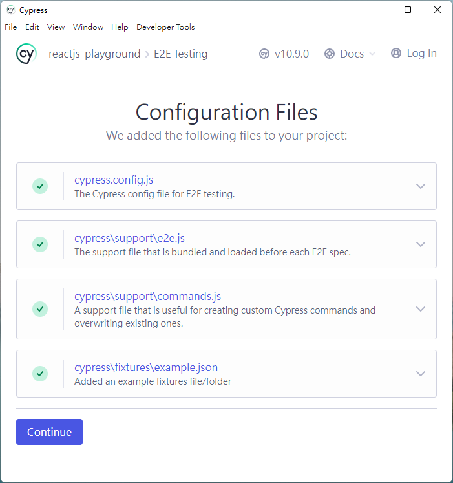The image size is (453, 483).
Task: Click the Cypress version icon beside v10.9.0
Action: tap(264, 54)
